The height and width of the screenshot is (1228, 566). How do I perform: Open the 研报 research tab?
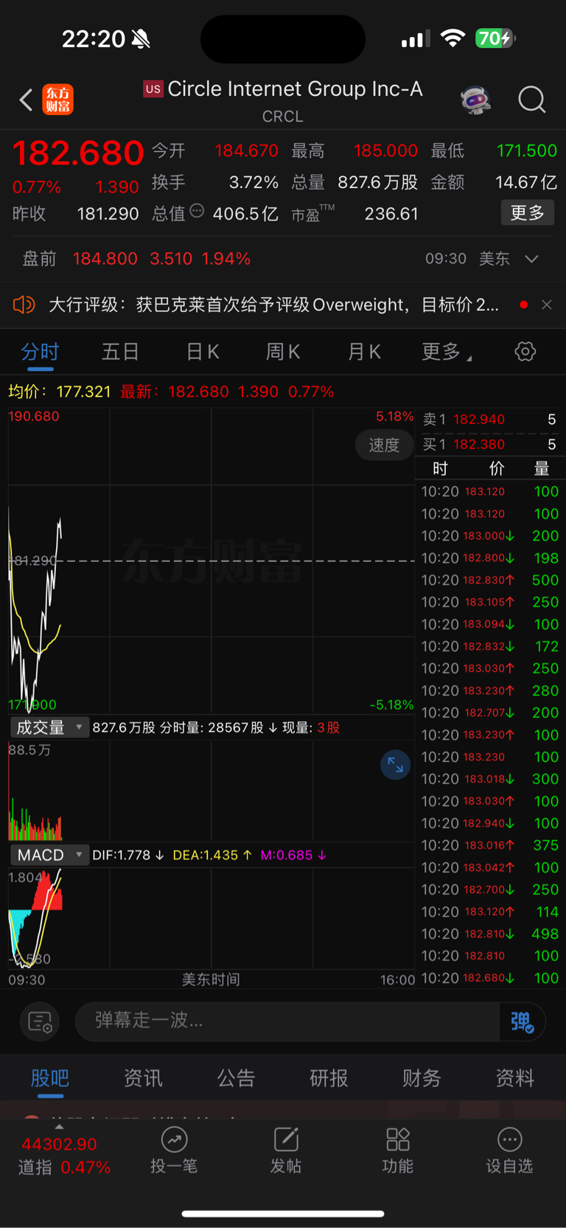[329, 1078]
